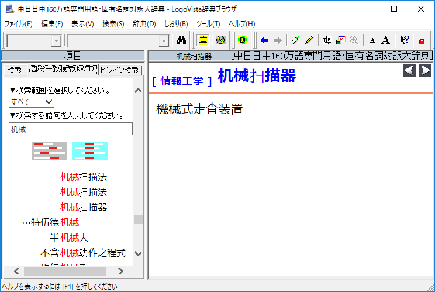Open the 表示(V) menu
This screenshot has height=292, width=435.
[82, 24]
